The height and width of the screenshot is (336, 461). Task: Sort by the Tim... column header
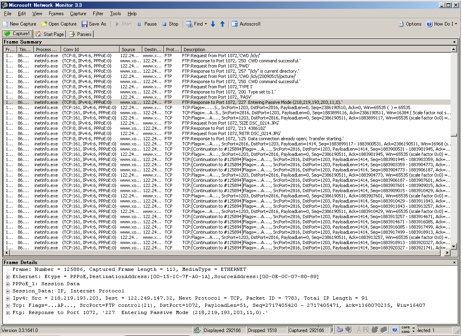click(25, 49)
